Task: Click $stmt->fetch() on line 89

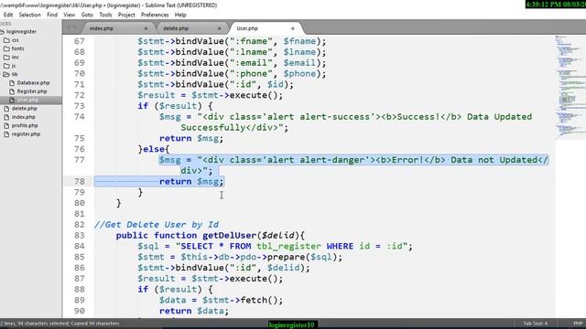Action: pos(243,301)
